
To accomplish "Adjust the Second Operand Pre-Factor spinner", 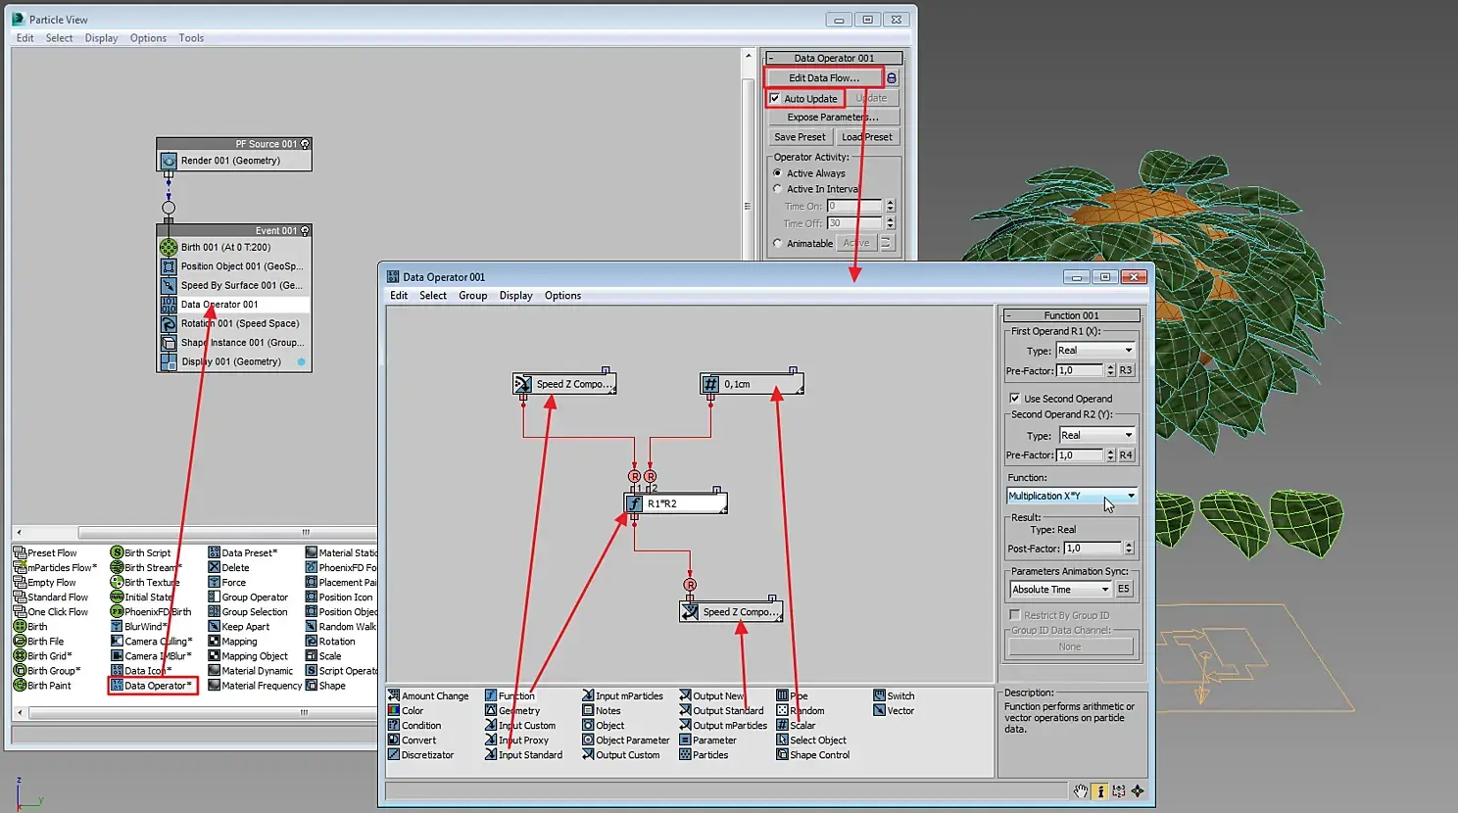I will point(1110,454).
